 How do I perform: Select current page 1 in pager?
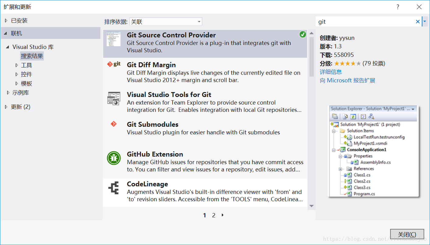205,215
